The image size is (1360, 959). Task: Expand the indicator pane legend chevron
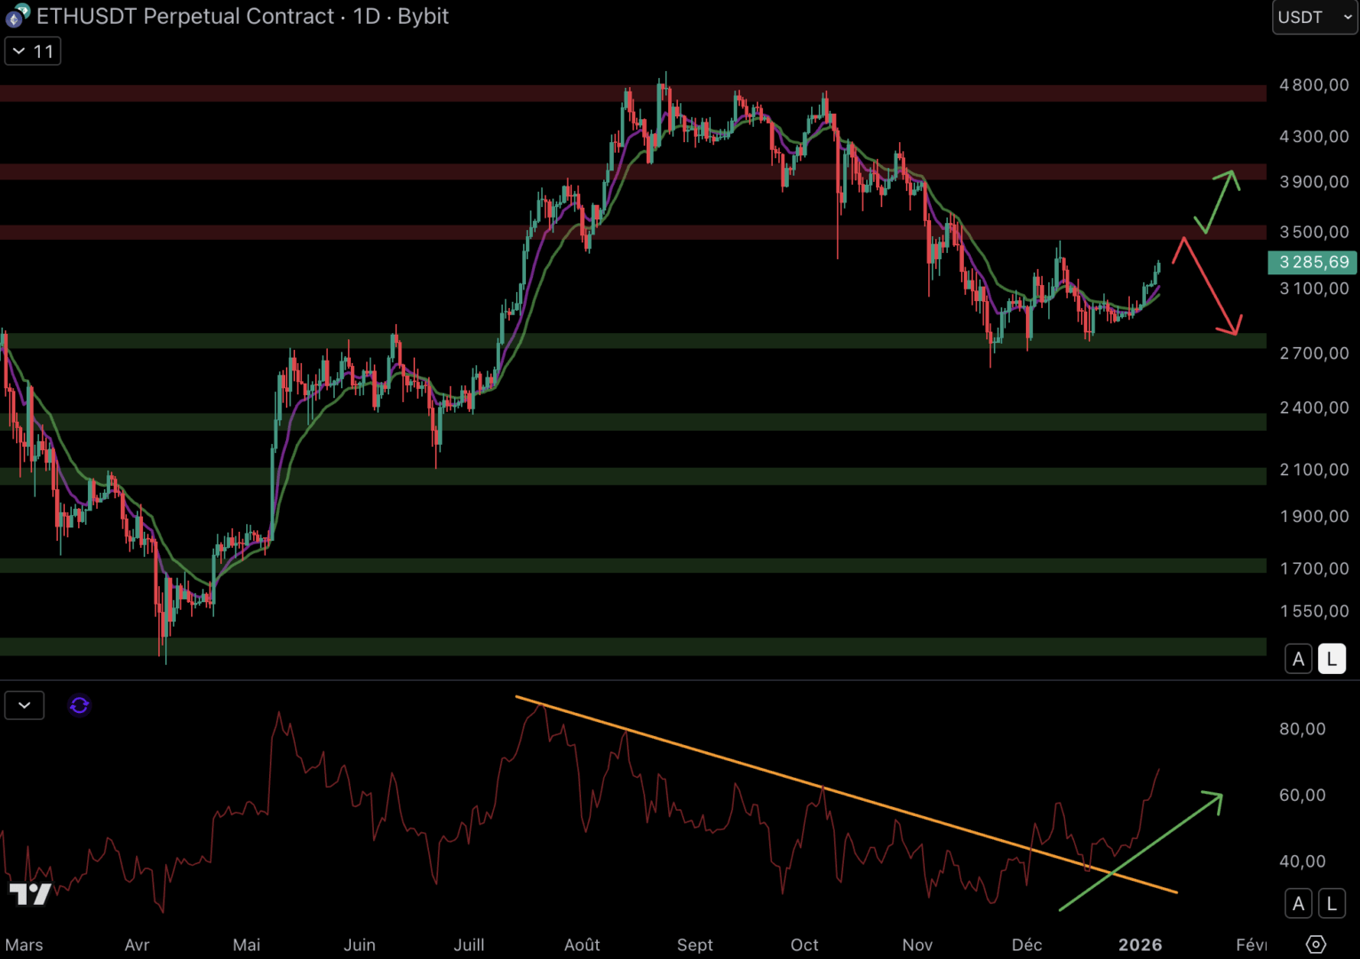(x=24, y=705)
